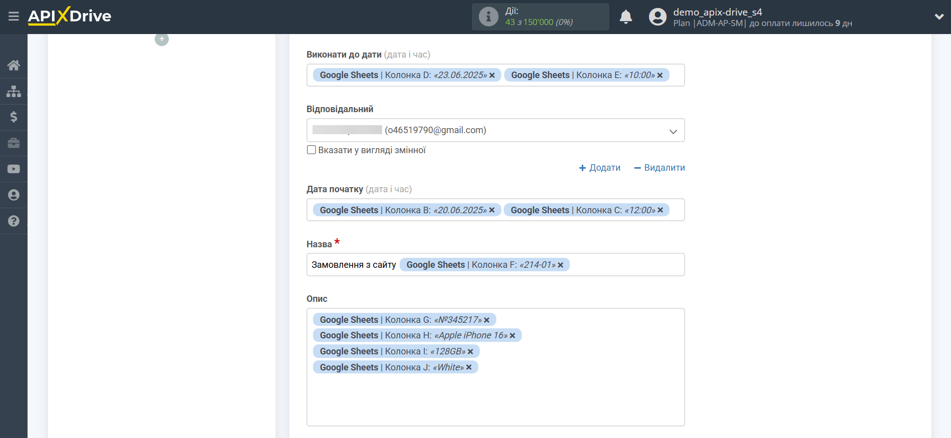Remove the Колонка J «White» tag

469,367
